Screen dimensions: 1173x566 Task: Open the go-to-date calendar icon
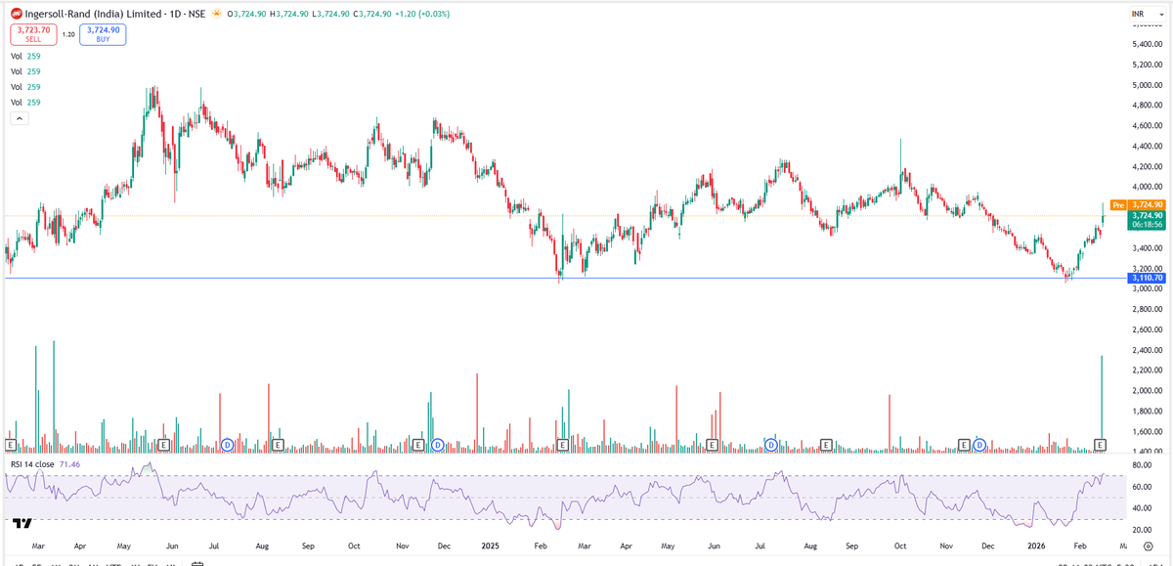(197, 562)
